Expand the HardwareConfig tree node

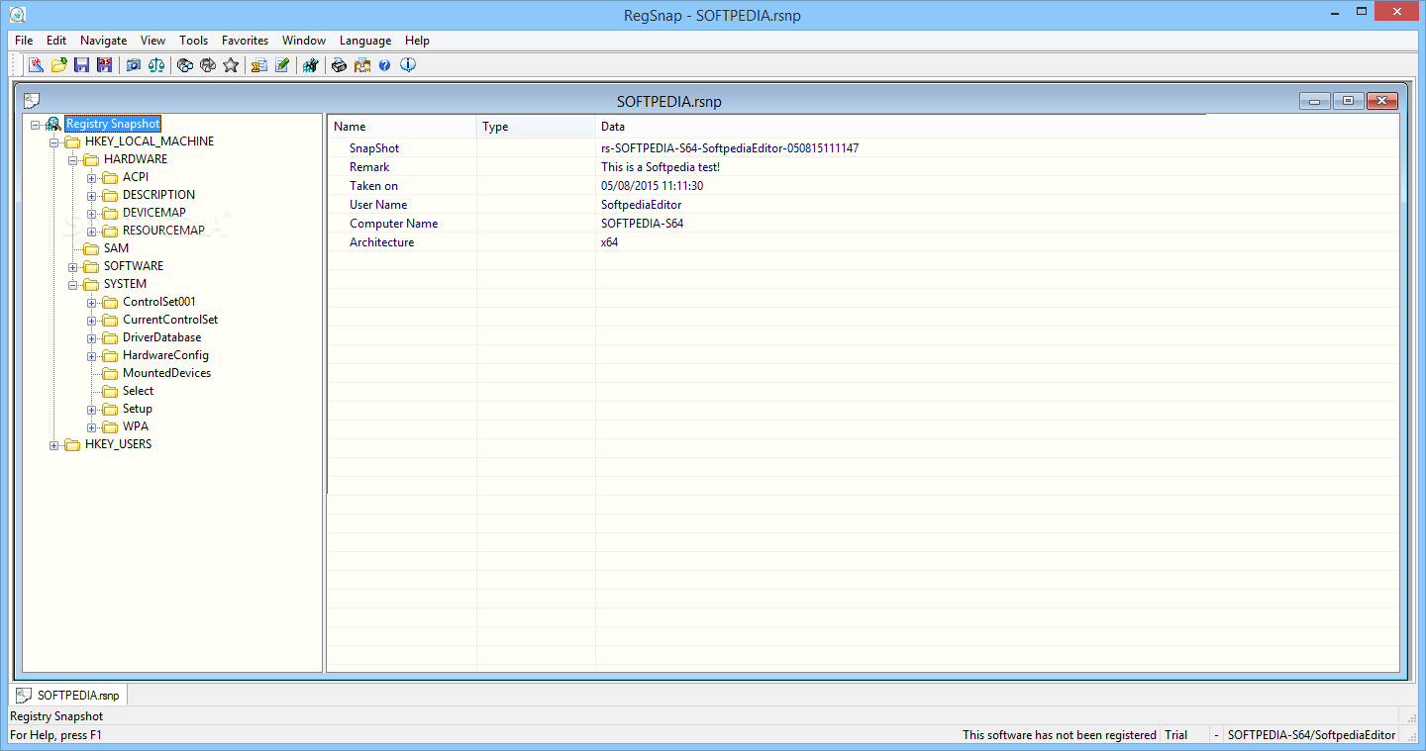point(92,356)
